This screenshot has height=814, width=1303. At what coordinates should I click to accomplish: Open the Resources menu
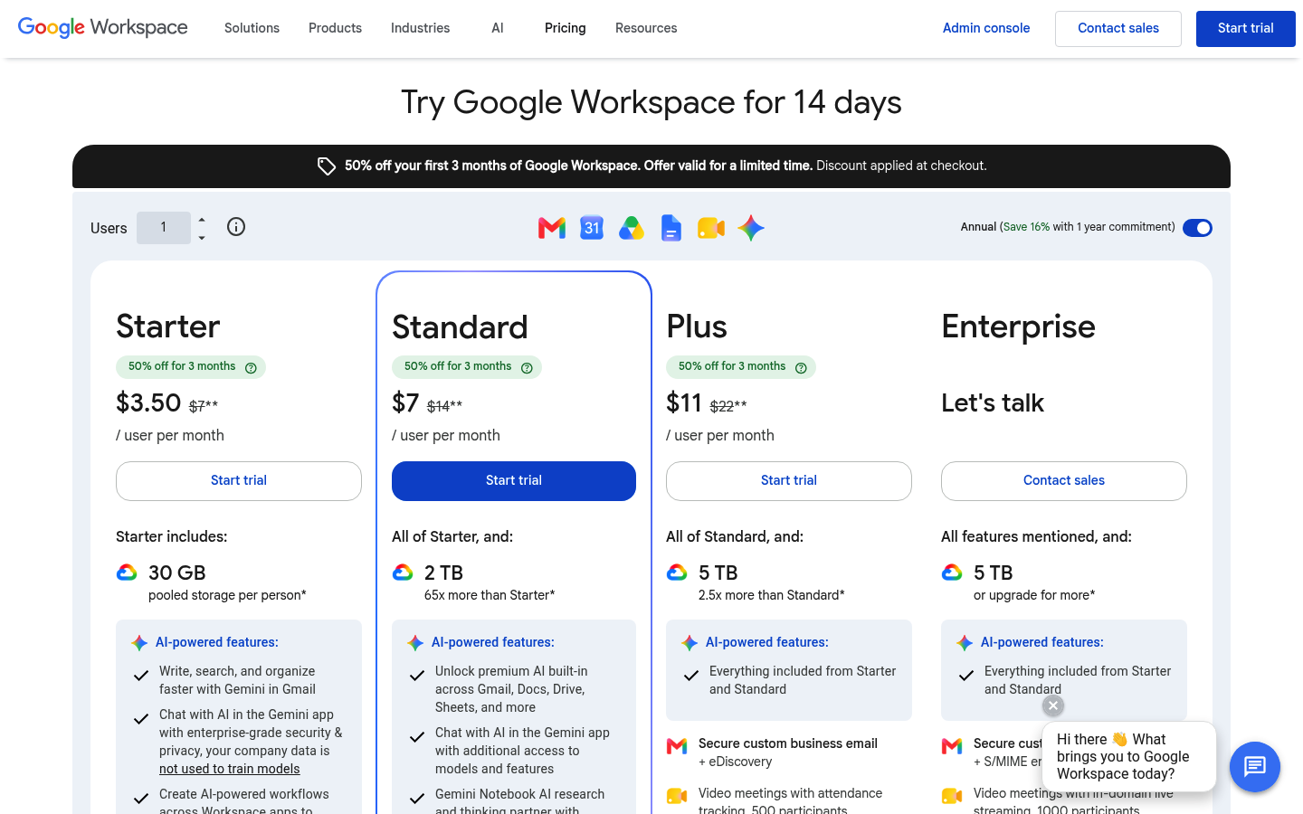[x=646, y=28]
